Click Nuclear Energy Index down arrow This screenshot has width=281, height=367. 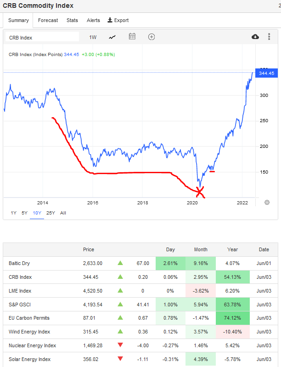[x=120, y=345]
